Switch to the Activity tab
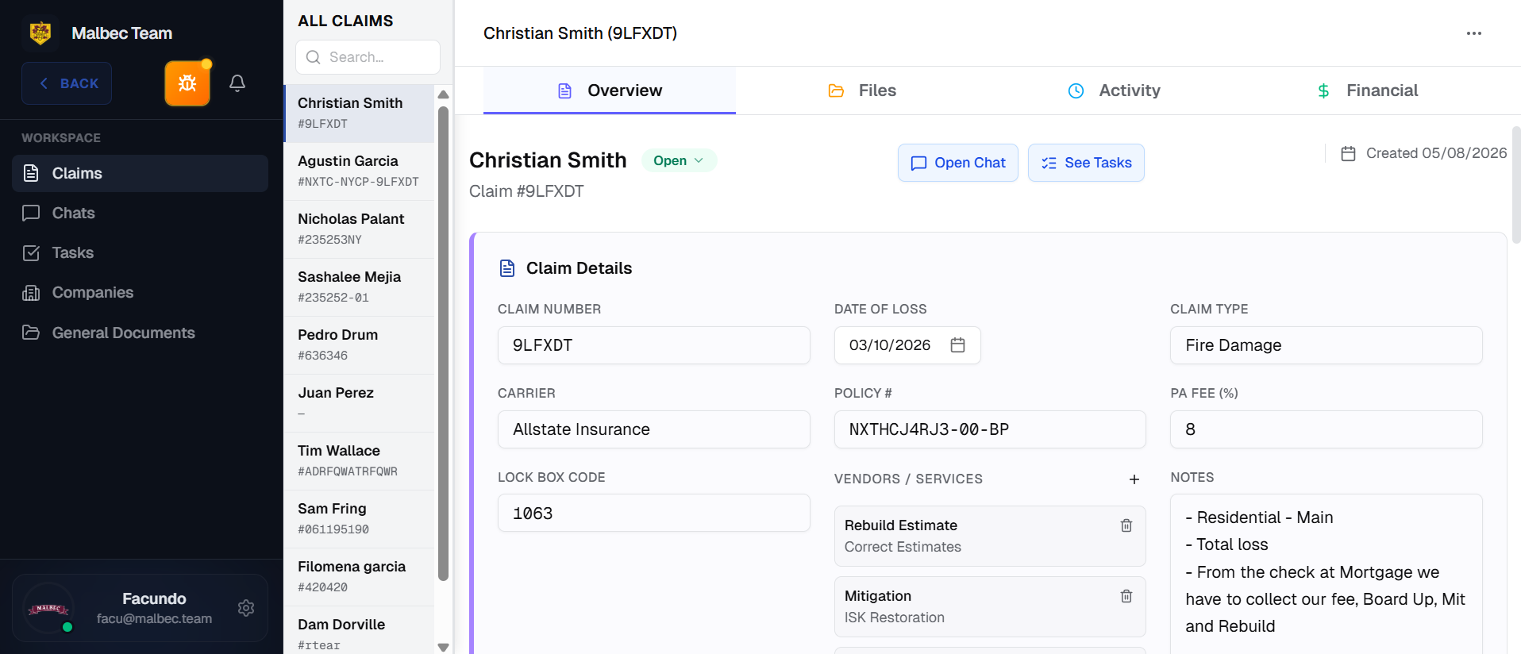This screenshot has width=1521, height=654. 1114,90
